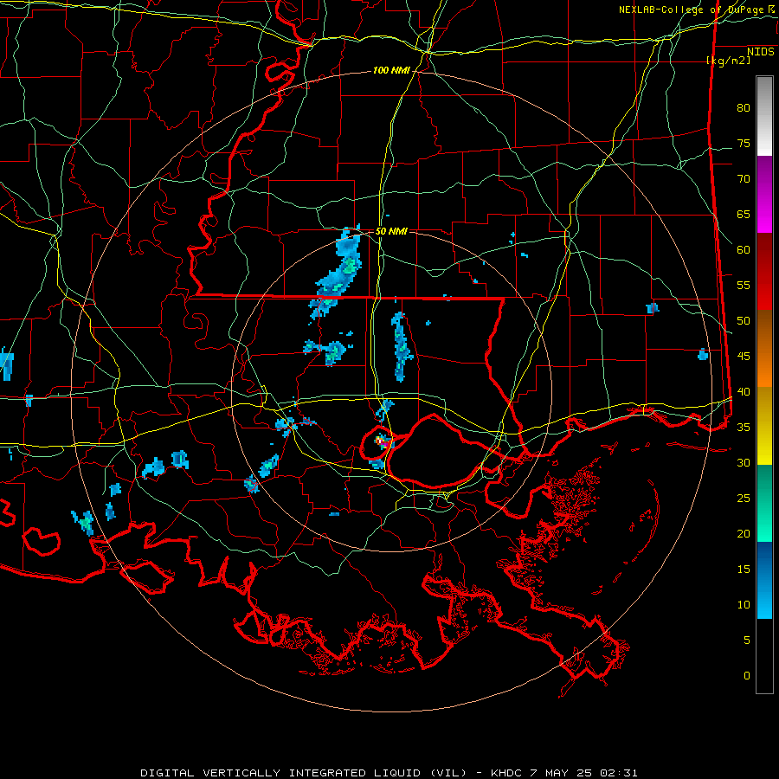Click the 10 value on the color scale

point(744,605)
